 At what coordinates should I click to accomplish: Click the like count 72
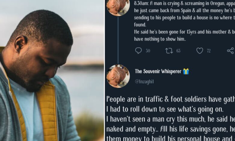click(x=208, y=51)
